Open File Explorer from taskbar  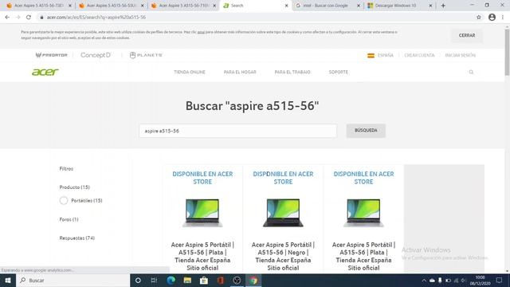tap(187, 280)
